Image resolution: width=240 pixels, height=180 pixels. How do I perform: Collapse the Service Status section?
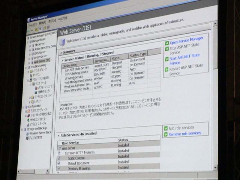point(62,61)
